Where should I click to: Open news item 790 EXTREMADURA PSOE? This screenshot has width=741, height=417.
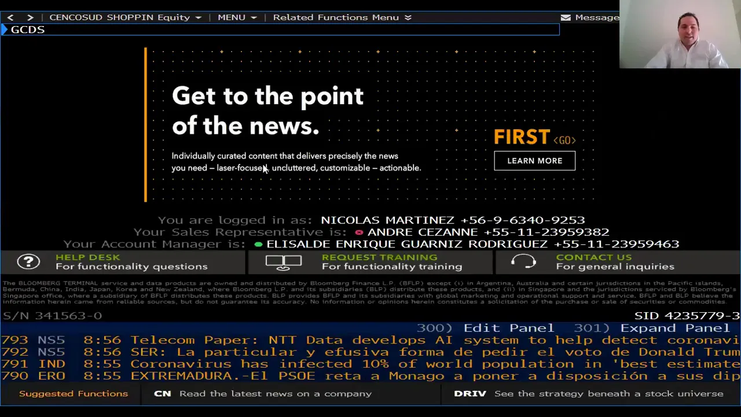pyautogui.click(x=370, y=376)
